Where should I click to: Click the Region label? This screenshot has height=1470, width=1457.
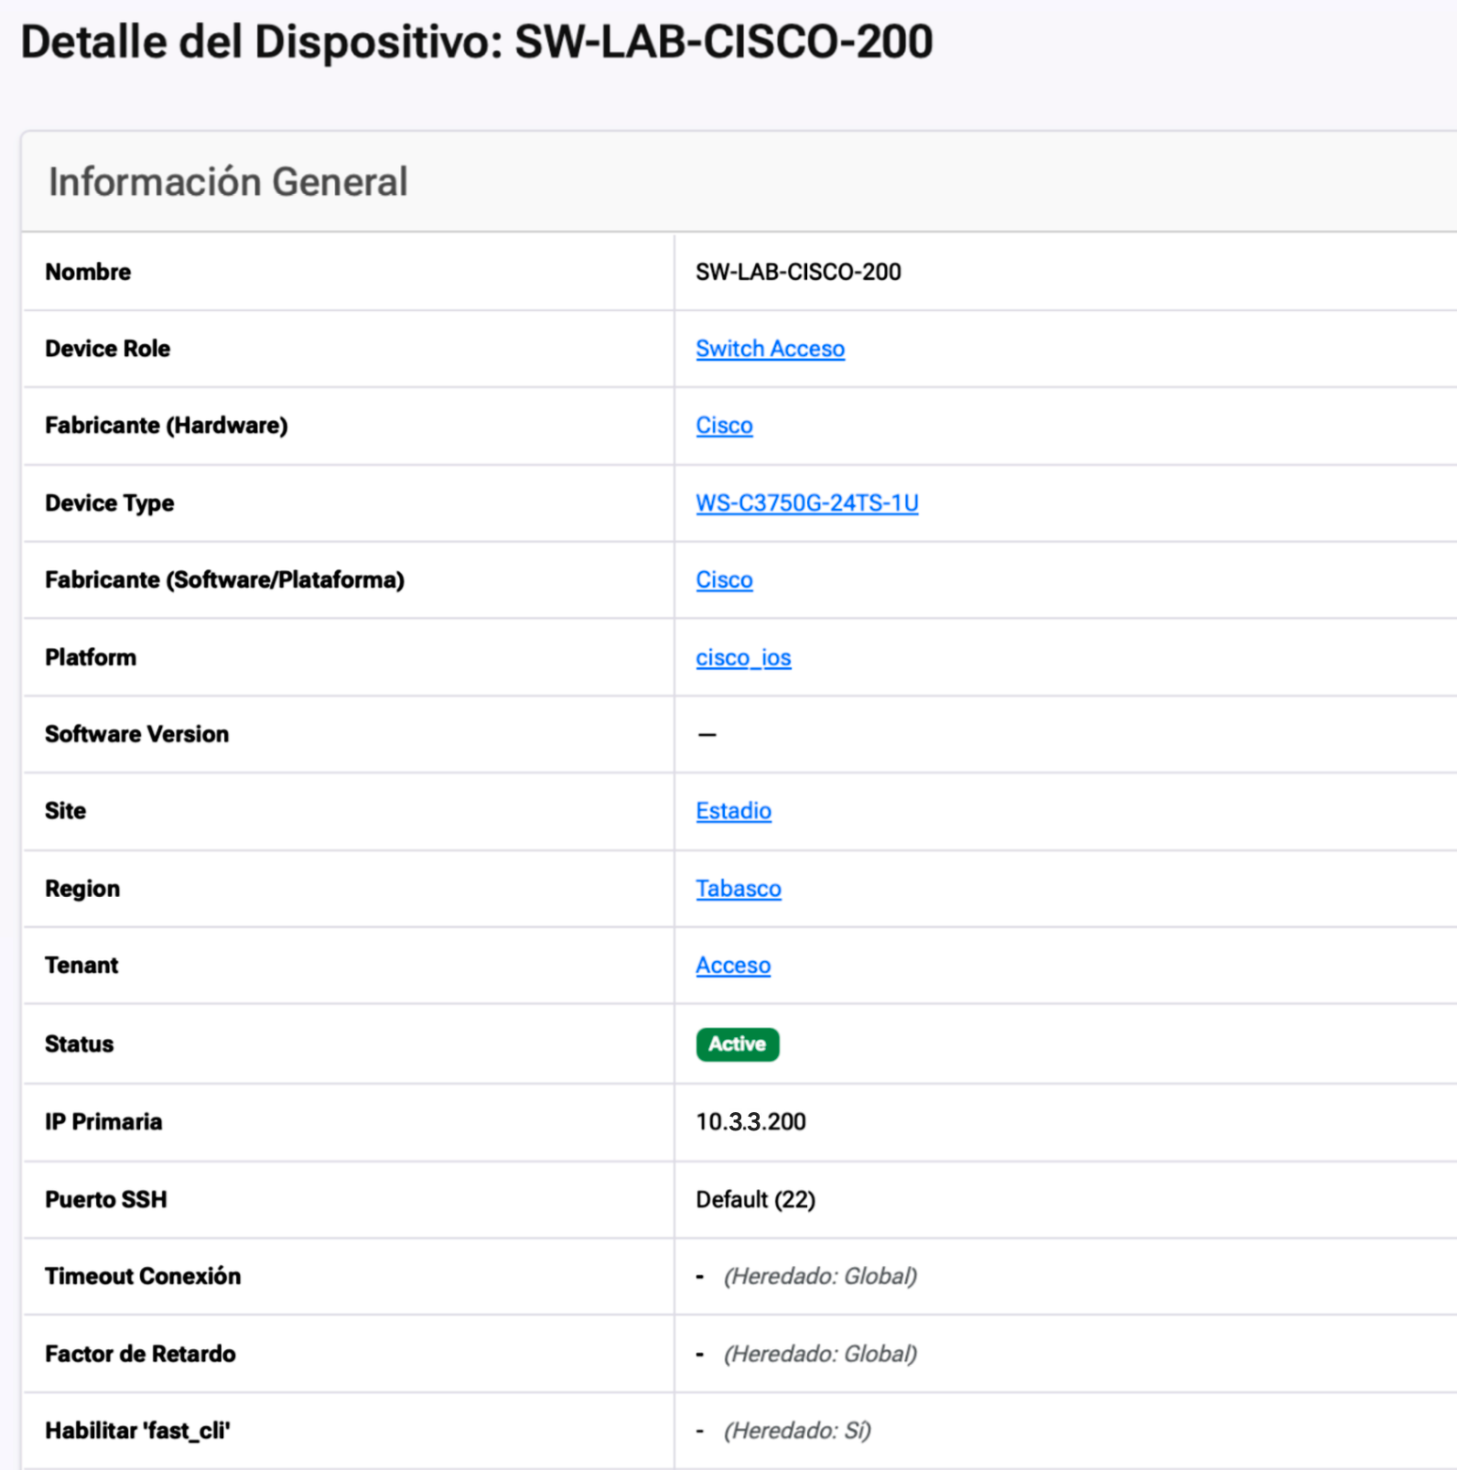tap(82, 889)
